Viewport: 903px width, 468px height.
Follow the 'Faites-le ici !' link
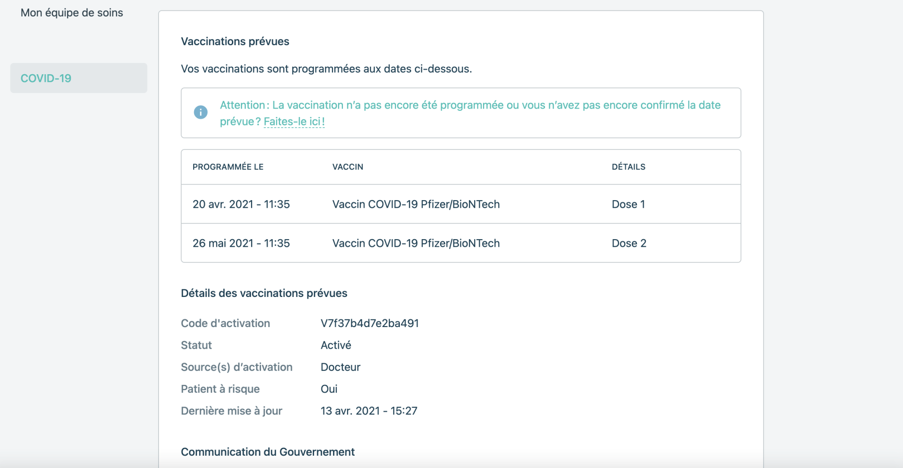coord(294,122)
